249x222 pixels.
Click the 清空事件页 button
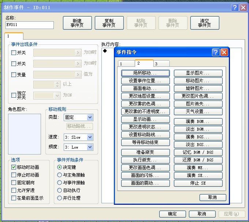coord(205,23)
